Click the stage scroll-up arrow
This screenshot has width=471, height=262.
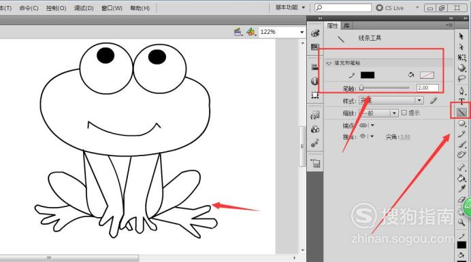click(x=302, y=43)
